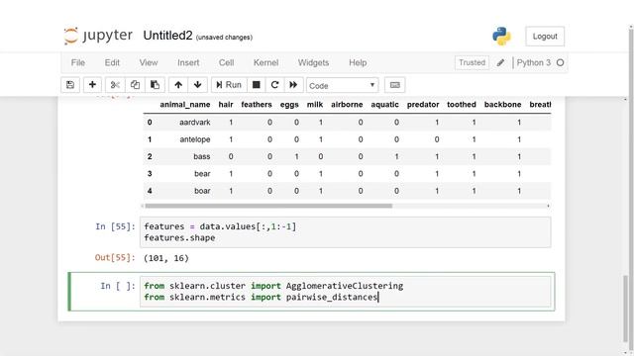The width and height of the screenshot is (634, 356).
Task: Move selected cell up arrow
Action: click(x=178, y=85)
